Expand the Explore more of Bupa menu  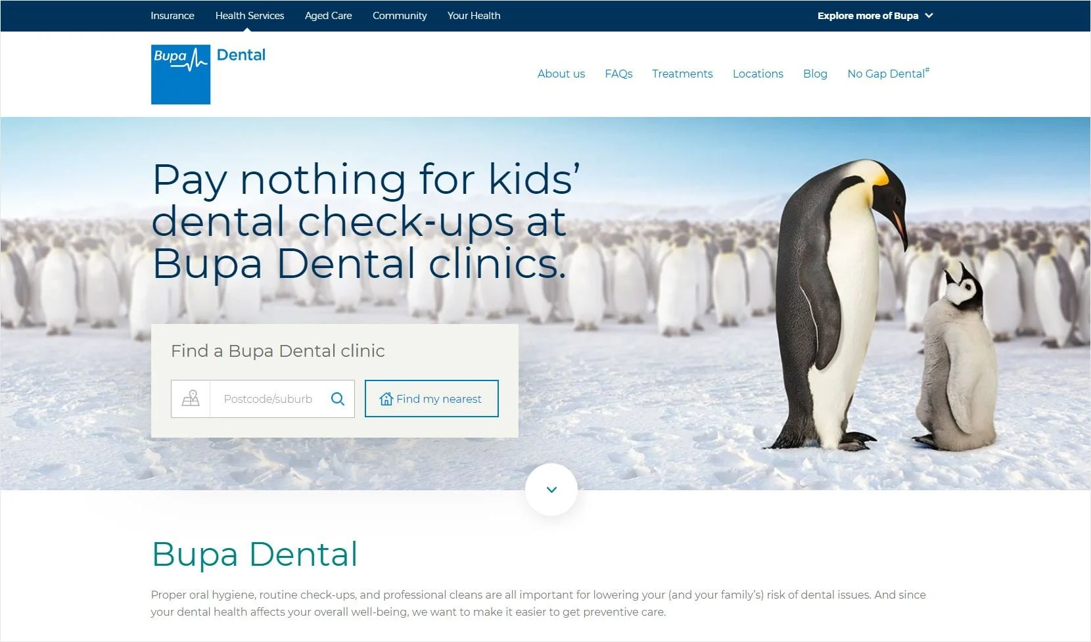(x=875, y=16)
